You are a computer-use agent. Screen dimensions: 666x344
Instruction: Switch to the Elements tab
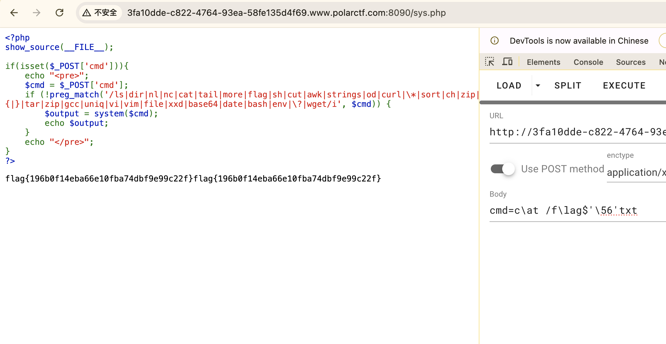pos(543,62)
